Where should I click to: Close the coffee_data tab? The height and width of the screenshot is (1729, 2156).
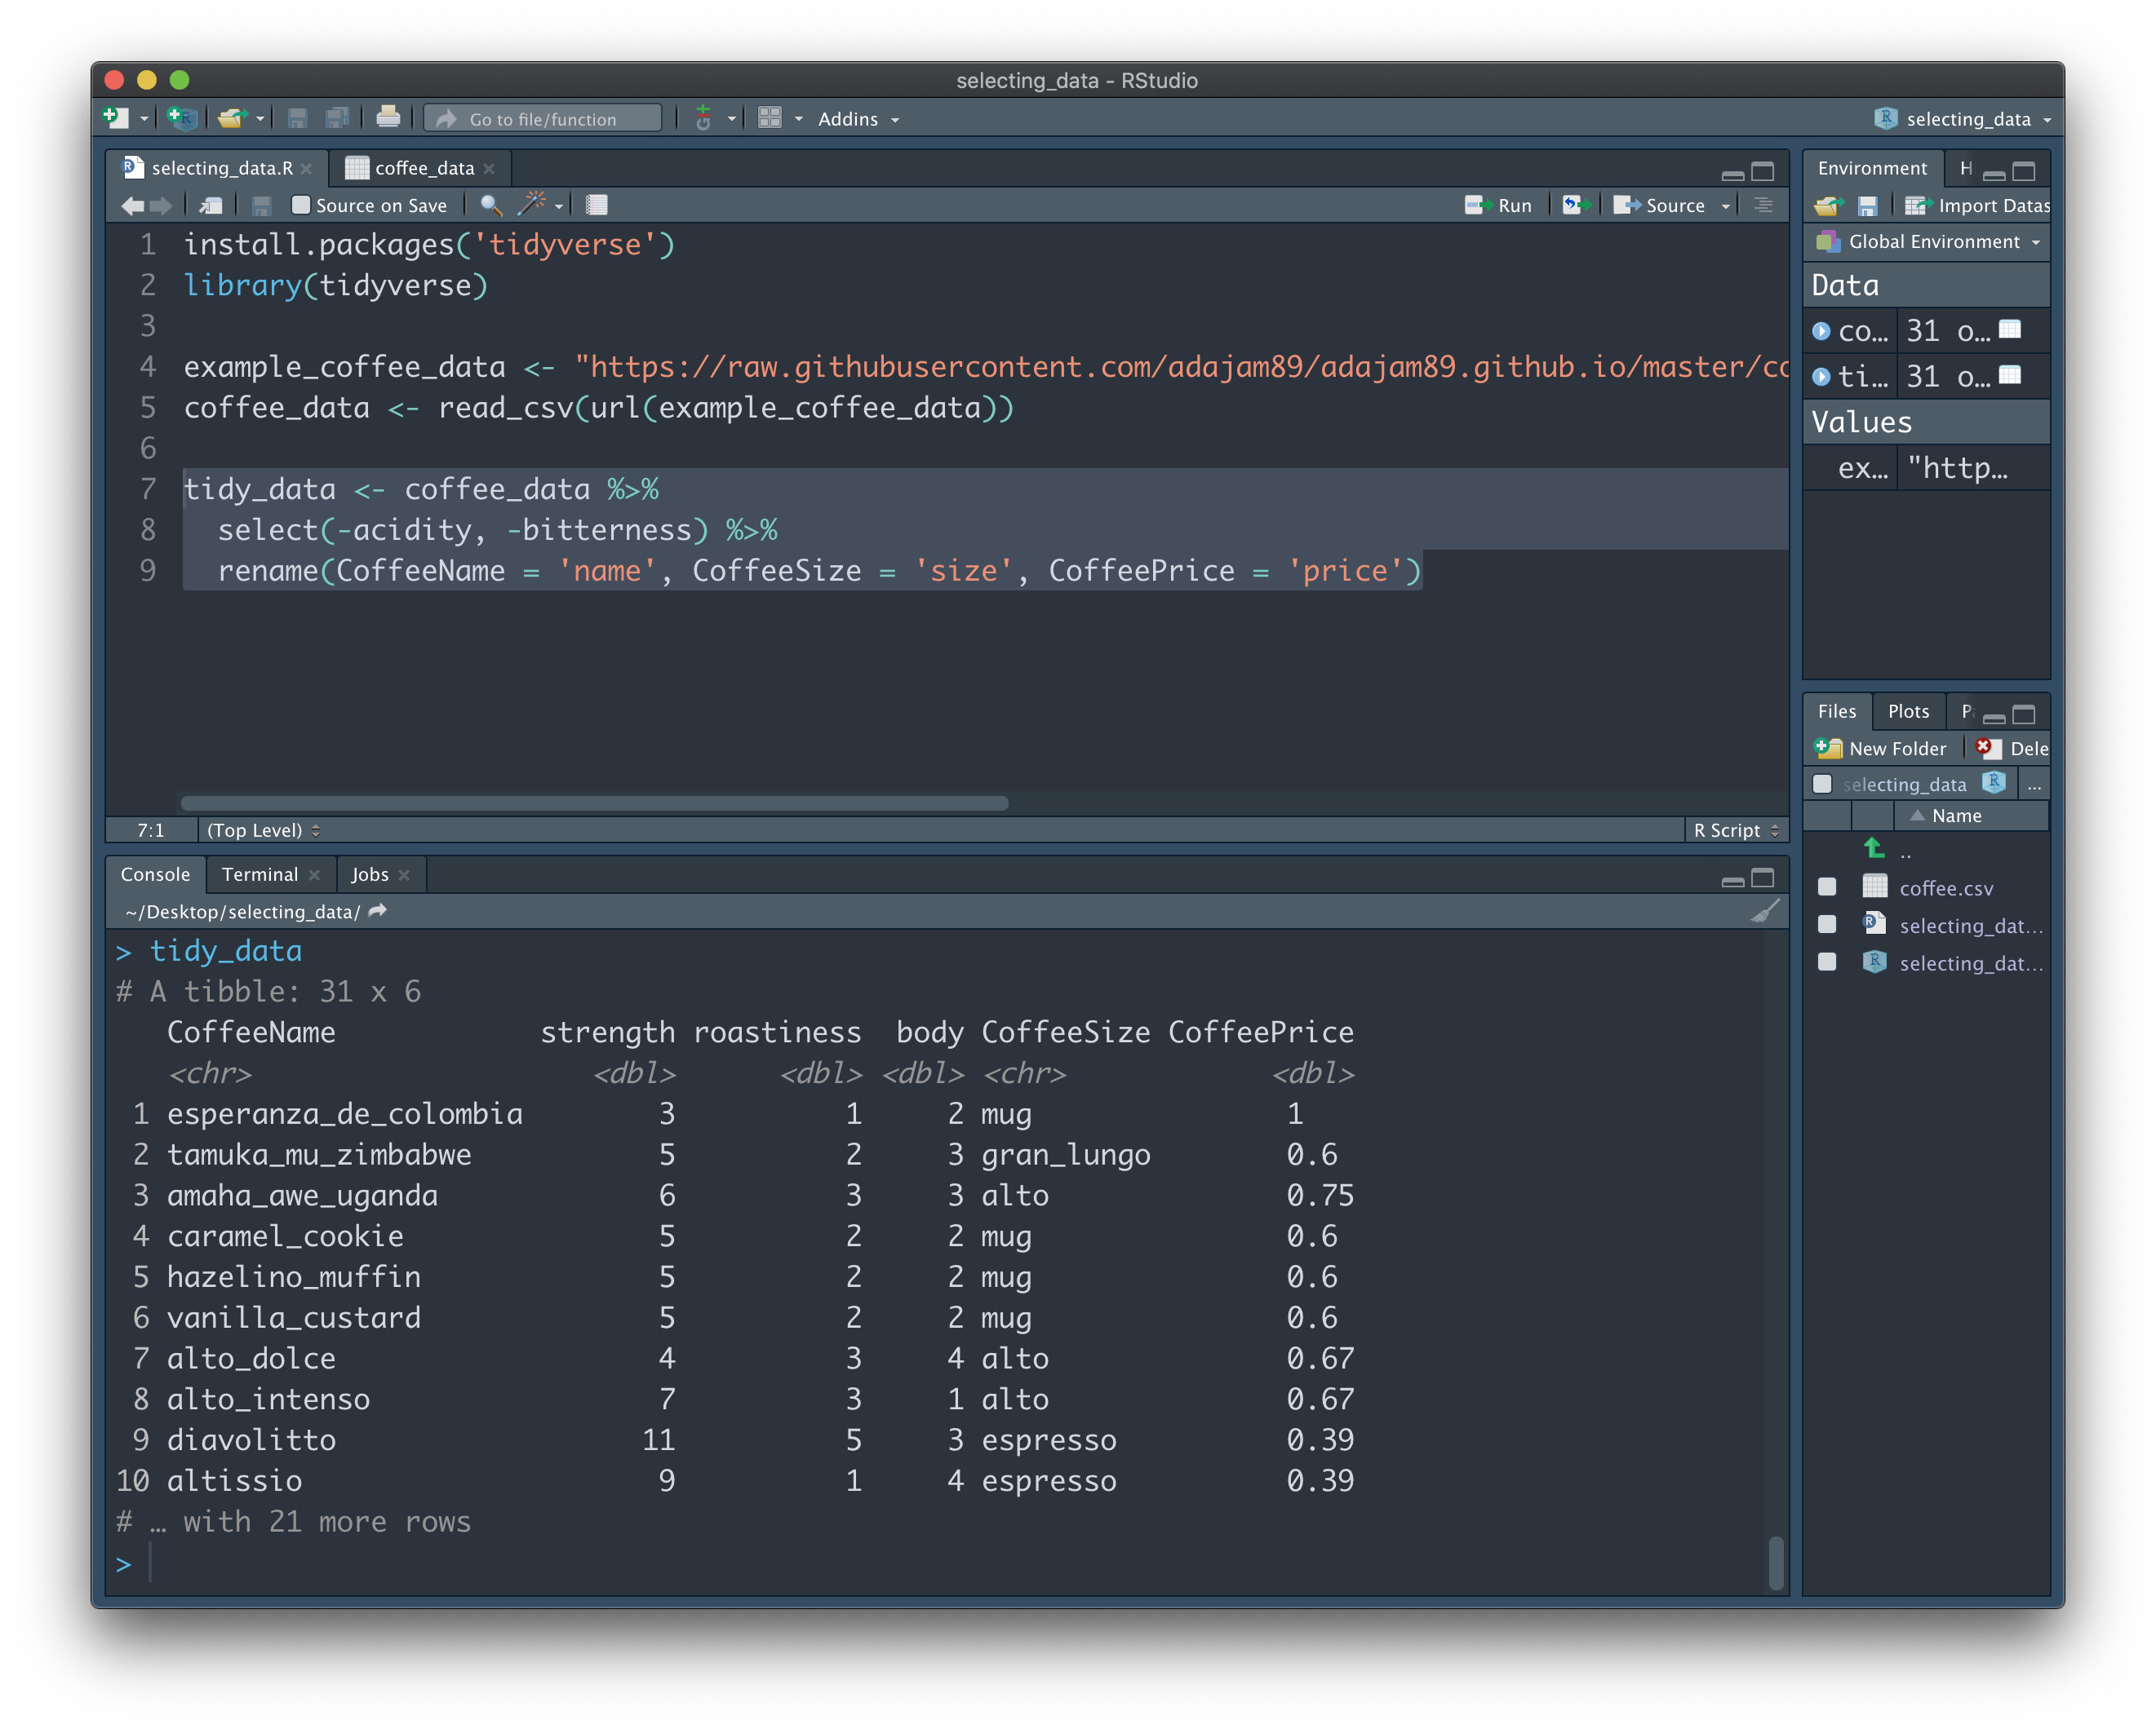(x=489, y=169)
